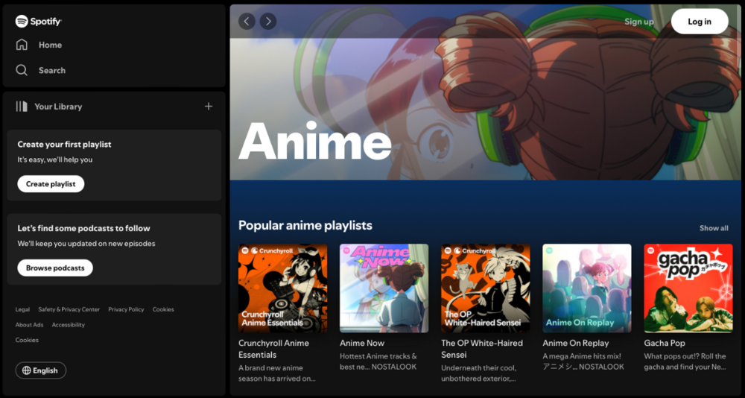Go back with the left arrow
The height and width of the screenshot is (398, 745).
tap(247, 22)
